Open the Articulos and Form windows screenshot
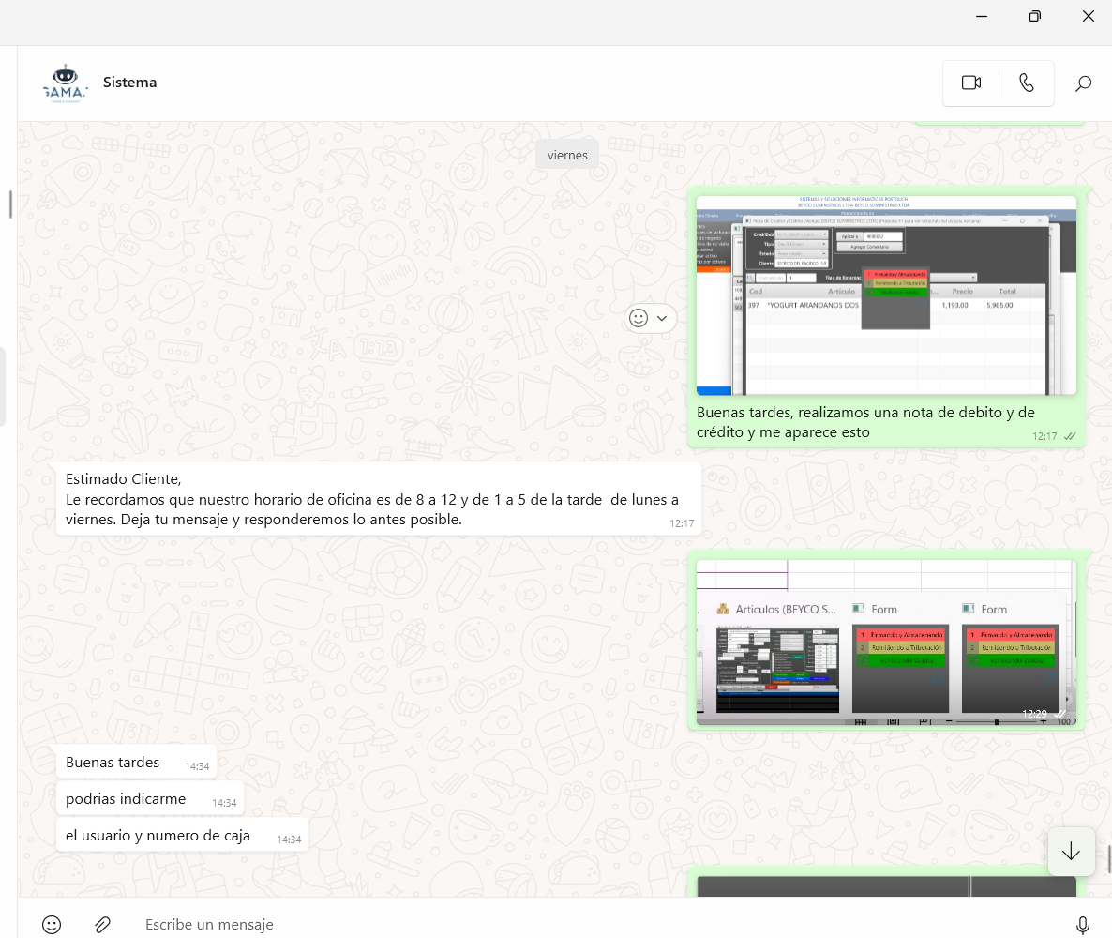1112x938 pixels. point(886,643)
